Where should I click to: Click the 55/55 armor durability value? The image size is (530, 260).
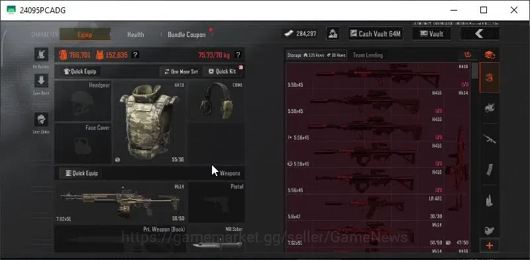tap(178, 159)
